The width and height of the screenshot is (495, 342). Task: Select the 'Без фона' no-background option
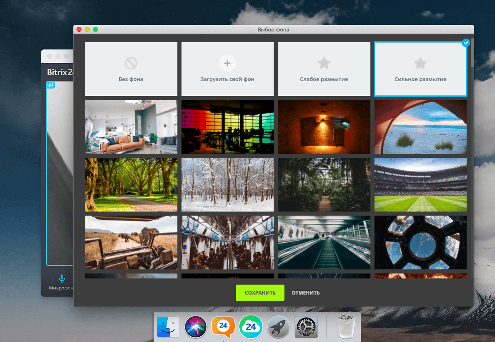pos(131,69)
